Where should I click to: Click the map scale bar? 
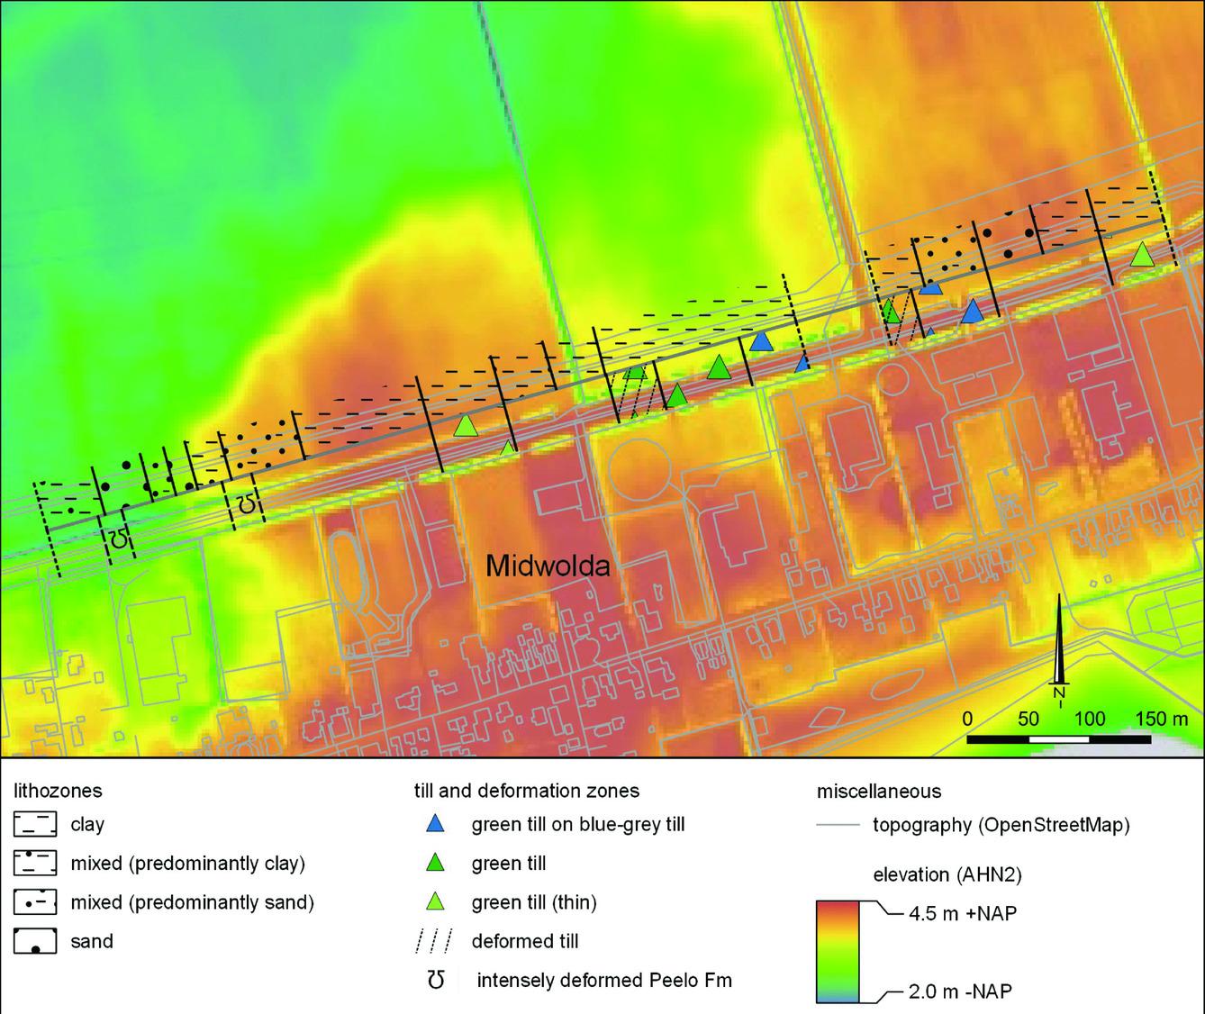[1058, 739]
